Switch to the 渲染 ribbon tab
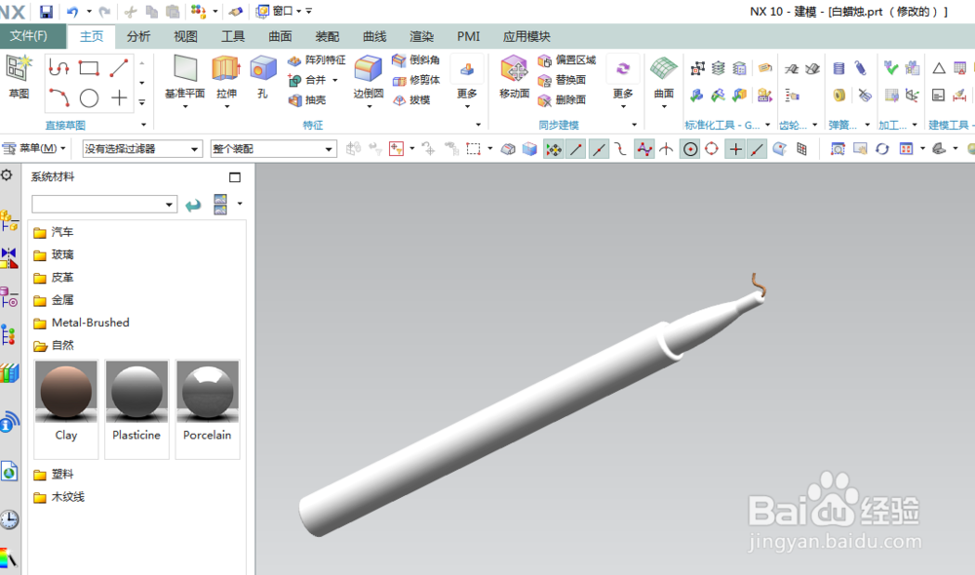Screen dimensions: 975x575 (420, 36)
